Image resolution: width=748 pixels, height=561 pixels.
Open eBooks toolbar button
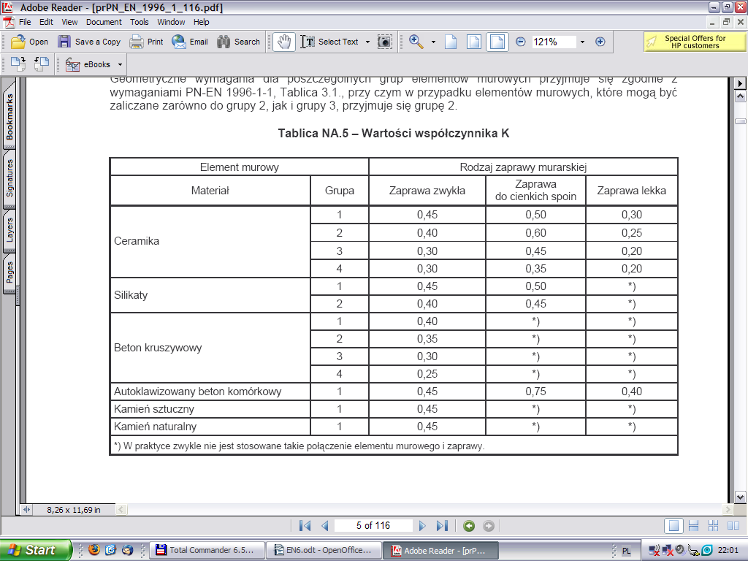tap(88, 64)
